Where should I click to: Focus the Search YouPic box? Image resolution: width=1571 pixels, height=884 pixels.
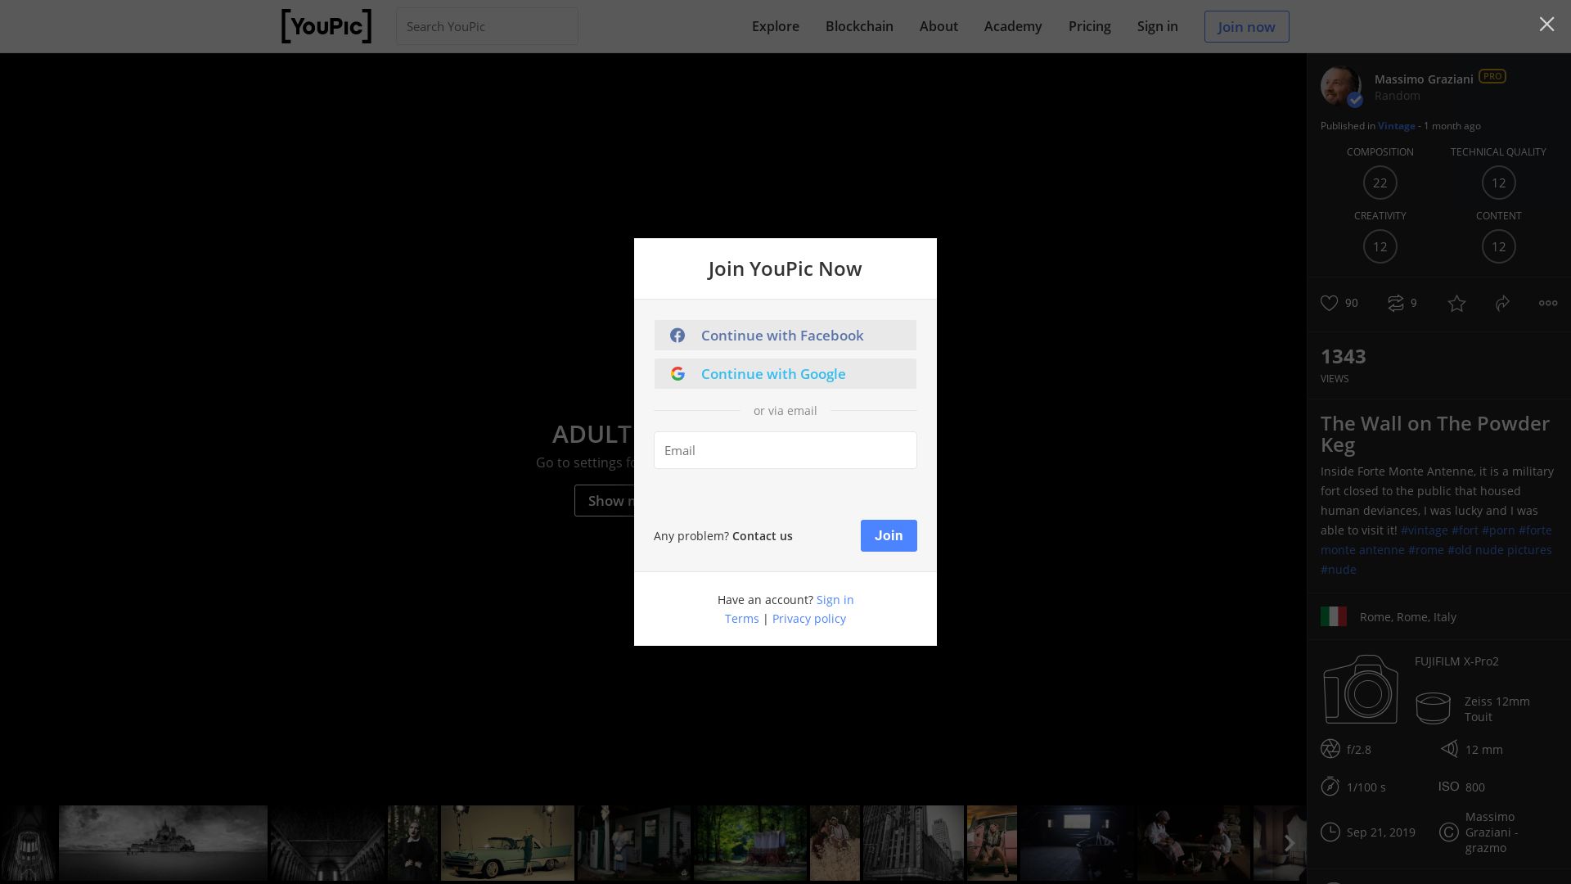pos(487,26)
